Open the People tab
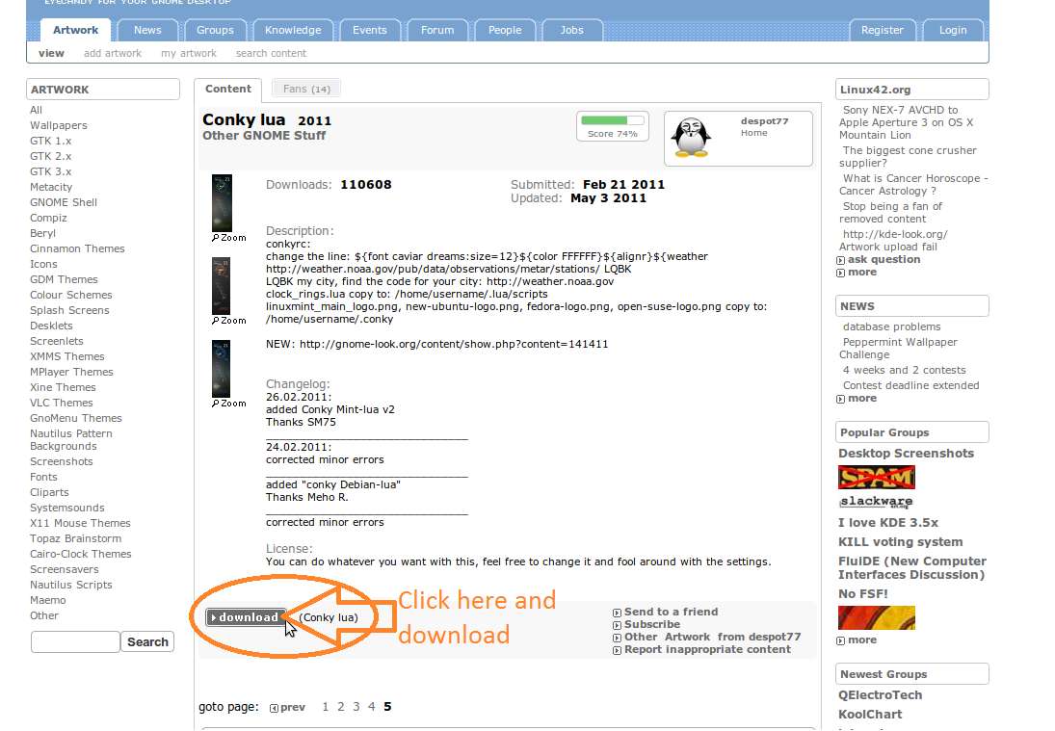The height and width of the screenshot is (731, 1055). tap(505, 30)
